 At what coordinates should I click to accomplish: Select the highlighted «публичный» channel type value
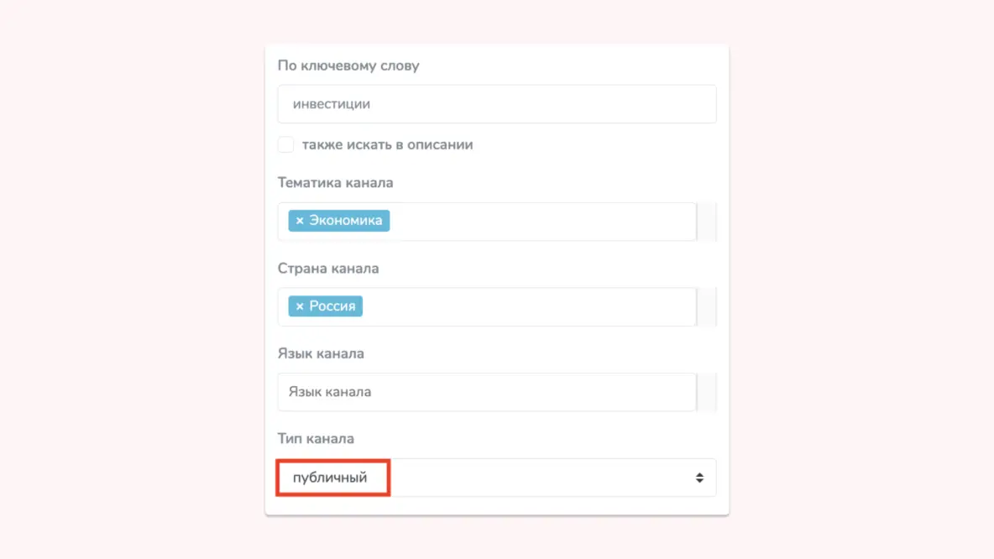point(332,477)
